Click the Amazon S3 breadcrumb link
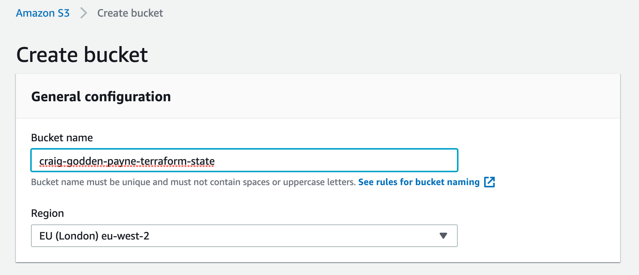Image resolution: width=639 pixels, height=275 pixels. [x=43, y=13]
